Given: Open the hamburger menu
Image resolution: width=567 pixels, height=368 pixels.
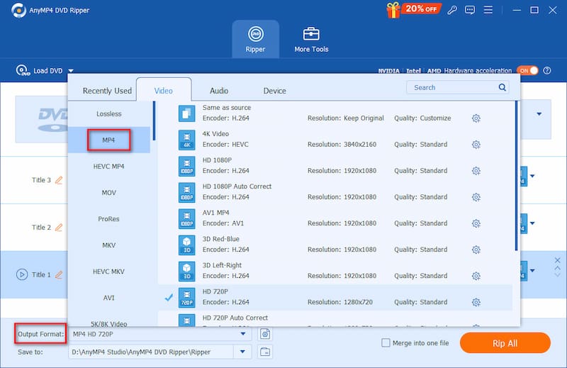Looking at the screenshot, I should [488, 10].
